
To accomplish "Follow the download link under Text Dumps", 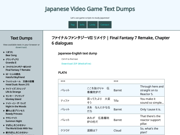I will click(x=21, y=47).
